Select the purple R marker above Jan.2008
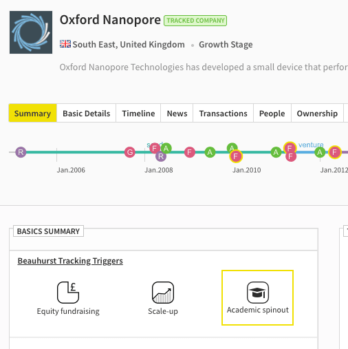The image size is (348, 349). coord(161,156)
